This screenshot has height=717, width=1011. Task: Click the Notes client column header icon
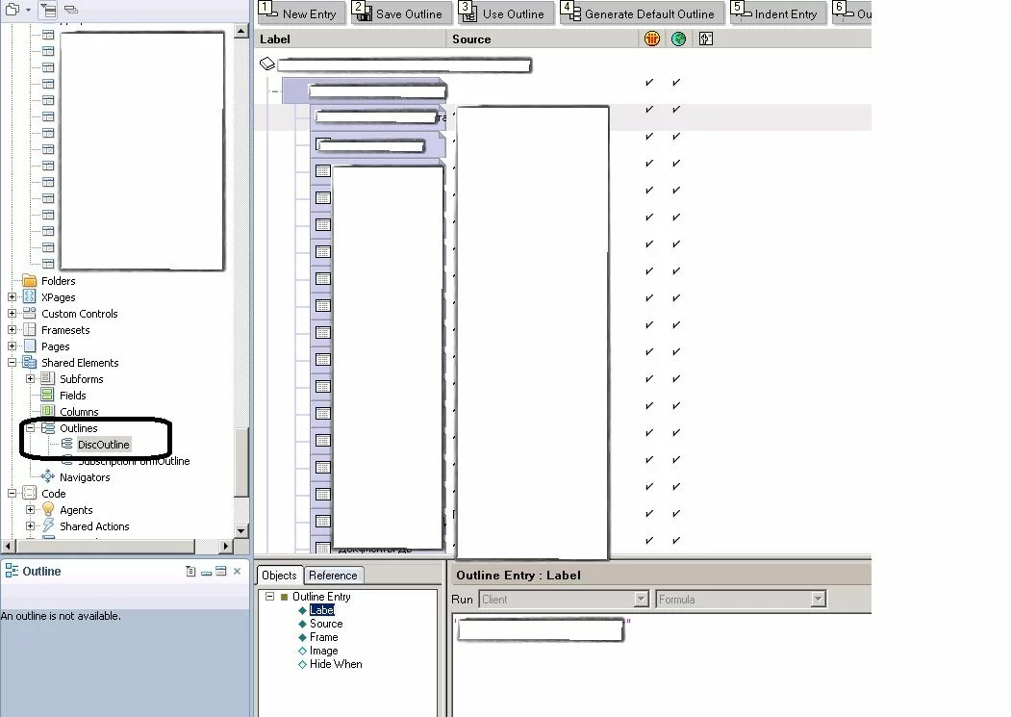pyautogui.click(x=651, y=39)
